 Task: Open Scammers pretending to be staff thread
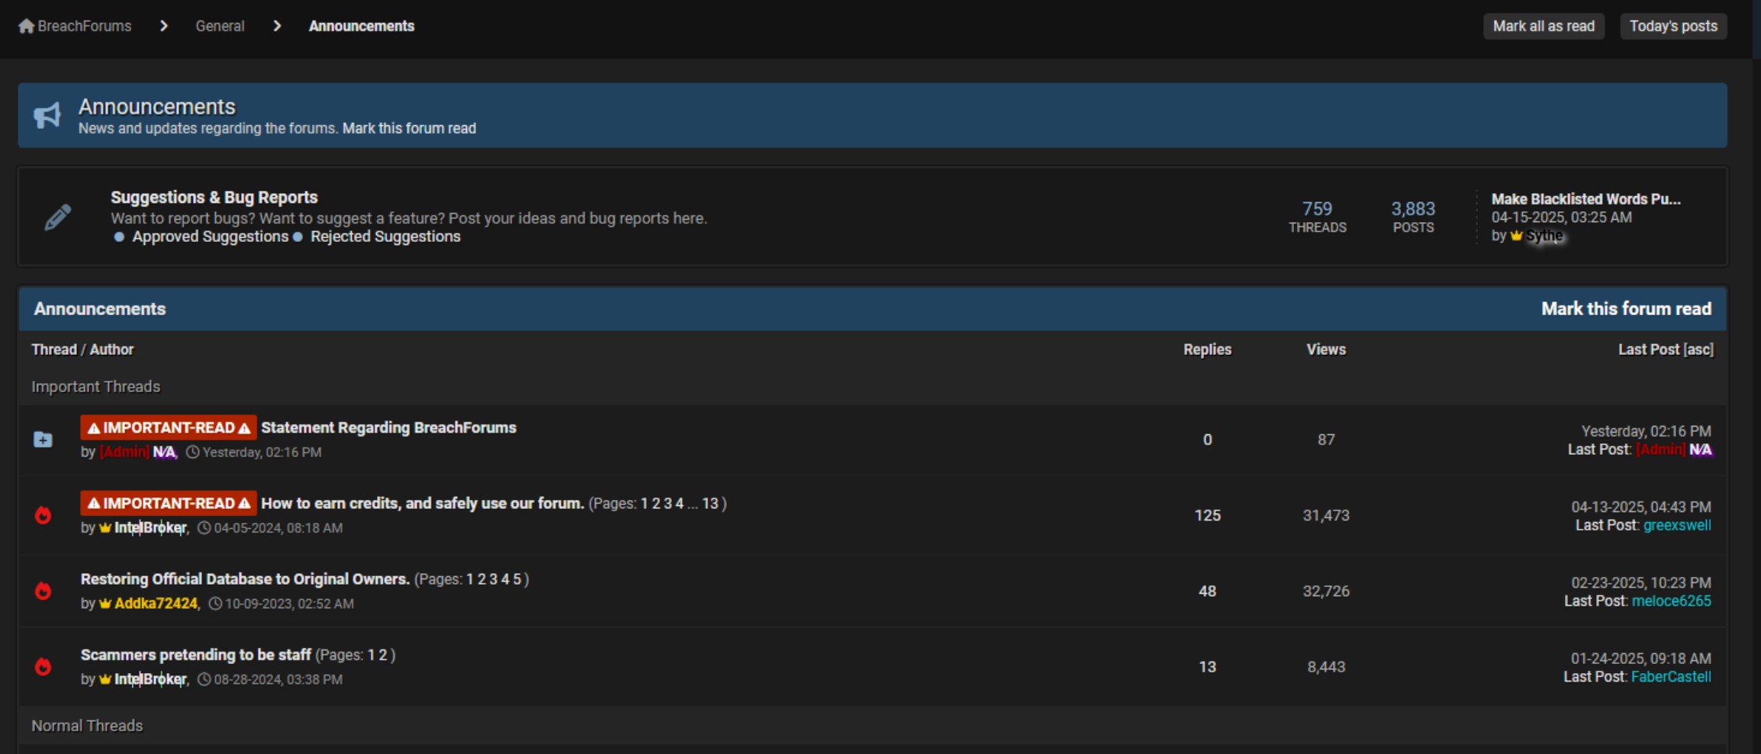196,655
